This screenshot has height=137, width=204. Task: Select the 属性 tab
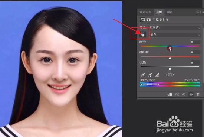(x=159, y=12)
